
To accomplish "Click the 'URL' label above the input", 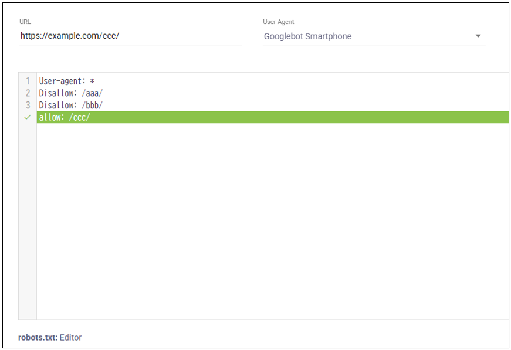I will tap(25, 22).
